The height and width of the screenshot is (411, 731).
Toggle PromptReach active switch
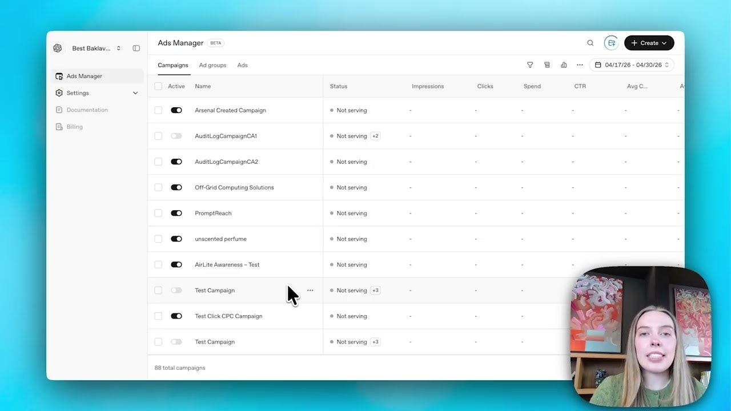176,213
